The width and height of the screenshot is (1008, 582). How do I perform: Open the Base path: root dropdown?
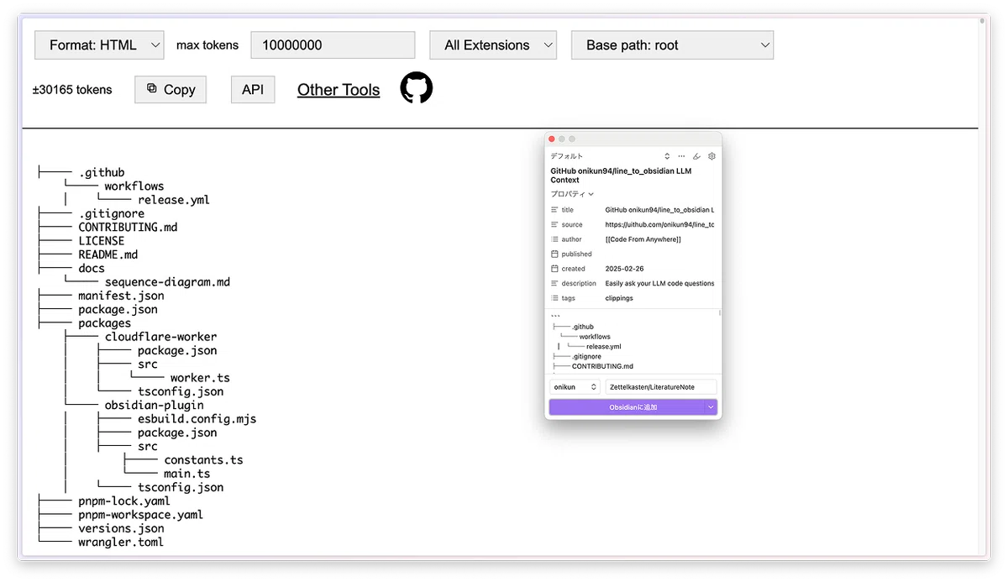672,45
